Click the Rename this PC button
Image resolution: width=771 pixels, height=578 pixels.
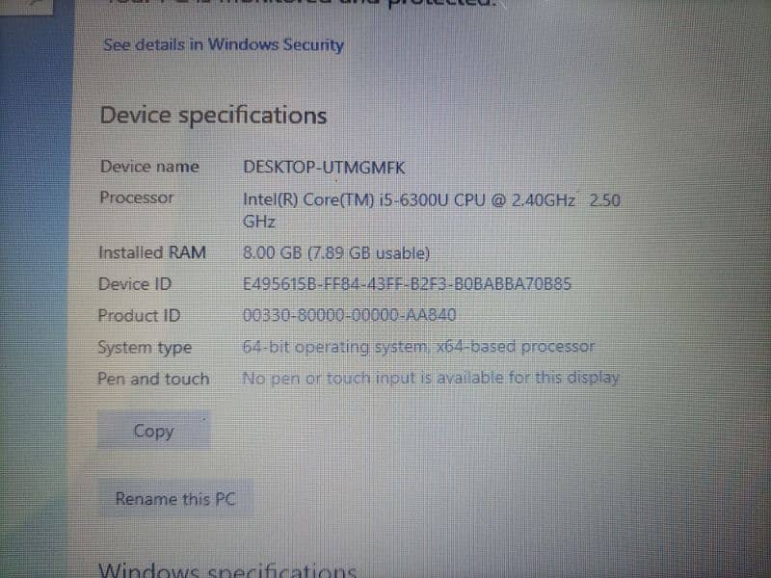(x=175, y=498)
